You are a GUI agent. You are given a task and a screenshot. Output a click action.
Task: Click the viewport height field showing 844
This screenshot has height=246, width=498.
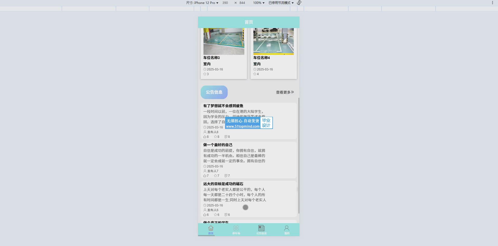[x=242, y=3]
